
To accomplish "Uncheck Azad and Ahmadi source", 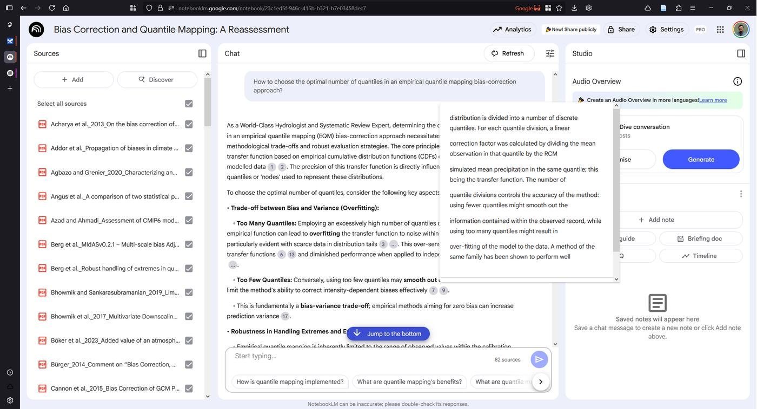I will point(189,220).
